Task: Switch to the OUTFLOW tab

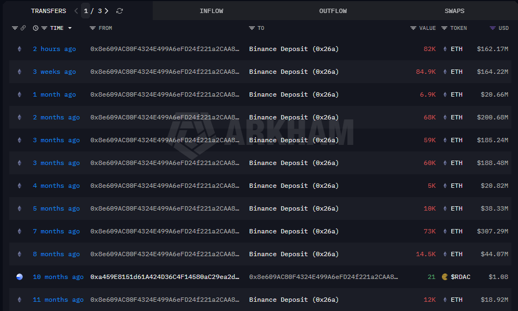Action: coord(333,11)
